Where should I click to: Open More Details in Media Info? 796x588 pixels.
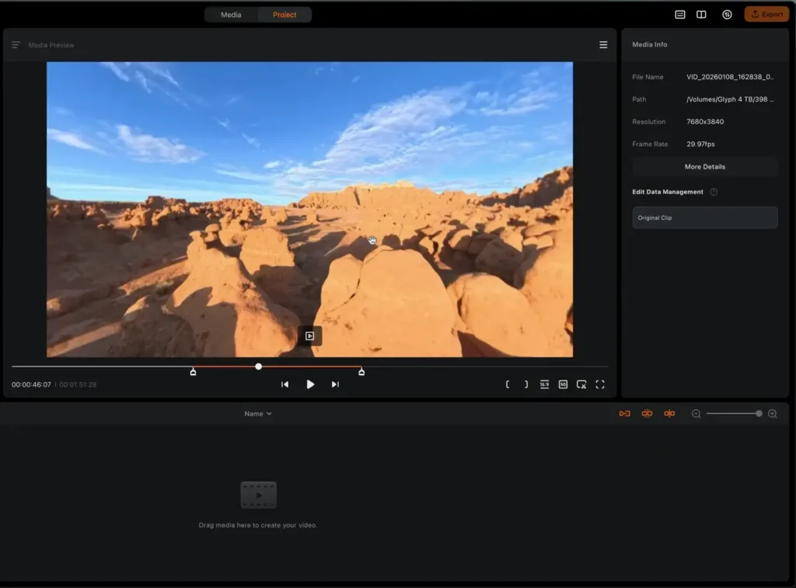click(x=704, y=167)
